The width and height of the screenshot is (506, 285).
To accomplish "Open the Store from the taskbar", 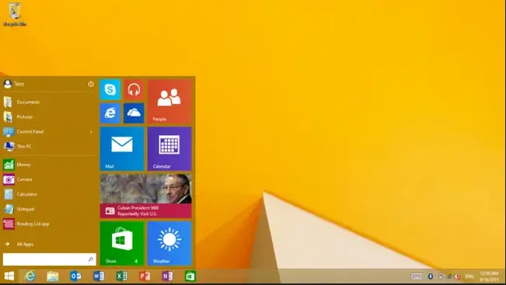I will pyautogui.click(x=190, y=276).
